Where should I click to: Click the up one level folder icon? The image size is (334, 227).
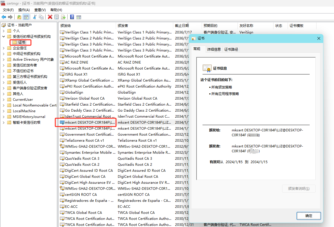point(19,17)
